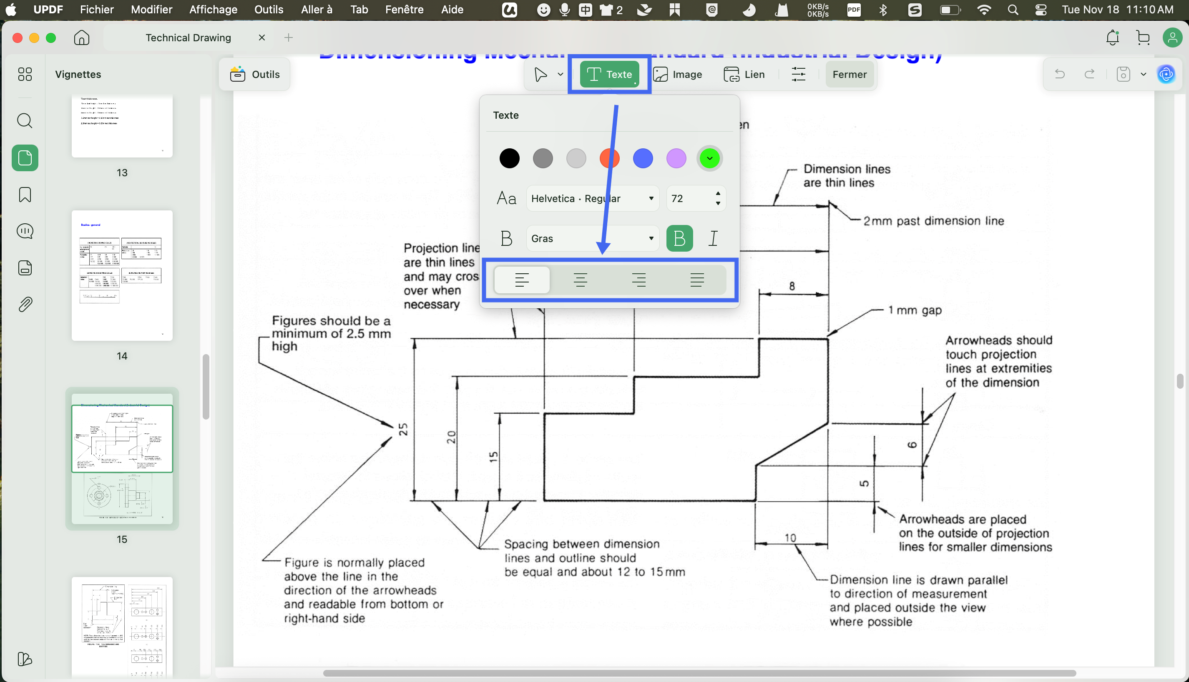The width and height of the screenshot is (1189, 682).
Task: Expand the Gras font weight dropdown
Action: 593,238
